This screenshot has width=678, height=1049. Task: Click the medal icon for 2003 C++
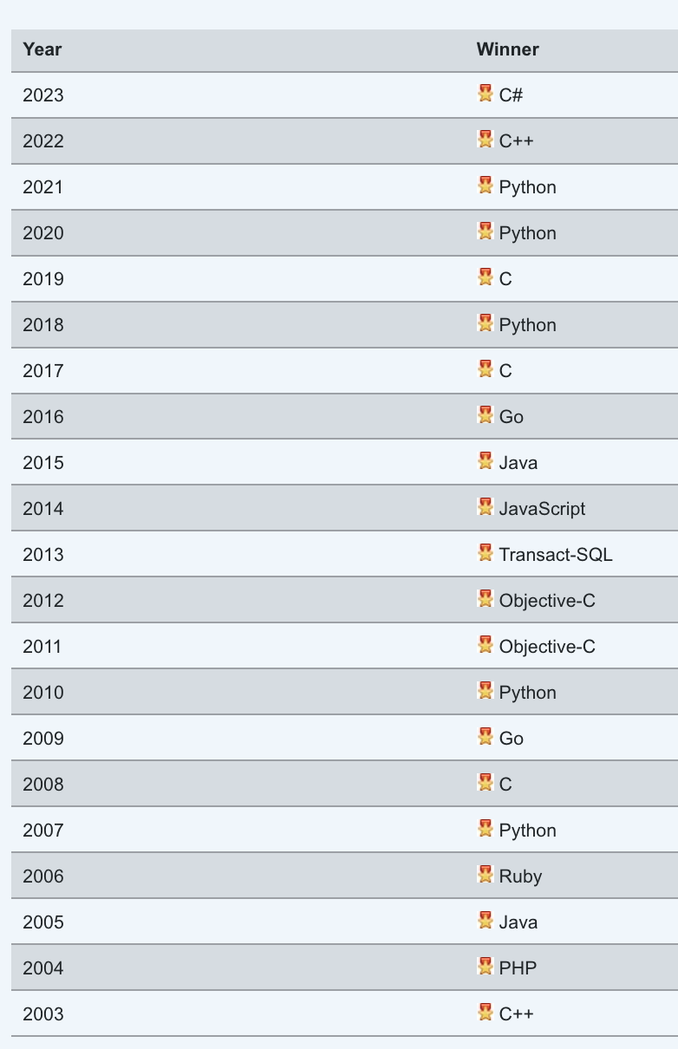point(486,1013)
